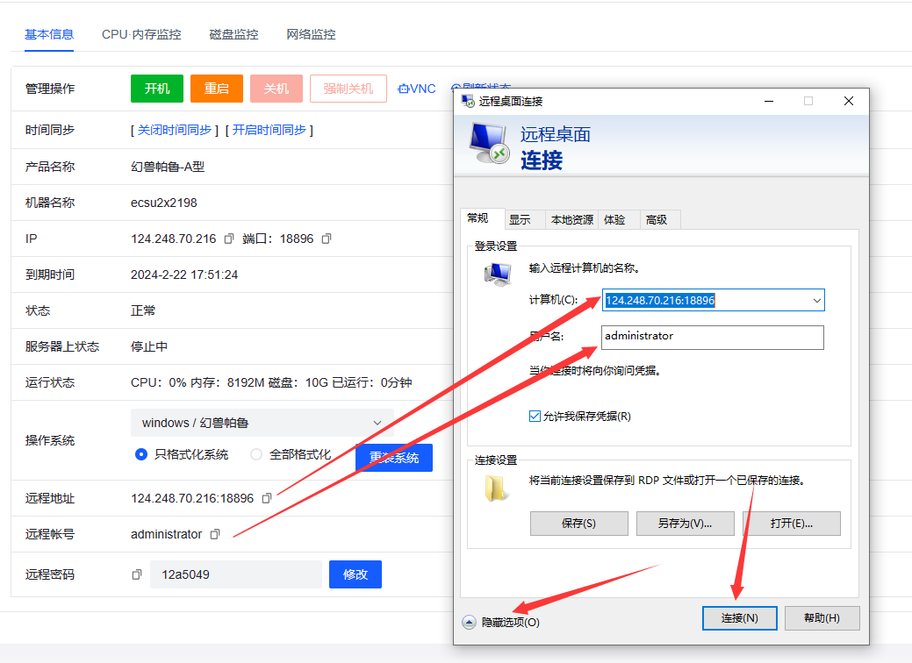Switch to CPU·内存监控 tab
Viewport: 912px width, 663px height.
tap(141, 34)
